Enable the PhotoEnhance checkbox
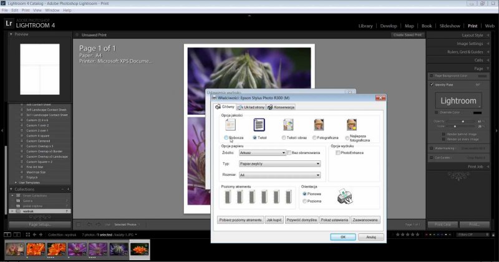499x262 pixels. pyautogui.click(x=337, y=152)
